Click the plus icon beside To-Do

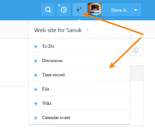click(36, 47)
